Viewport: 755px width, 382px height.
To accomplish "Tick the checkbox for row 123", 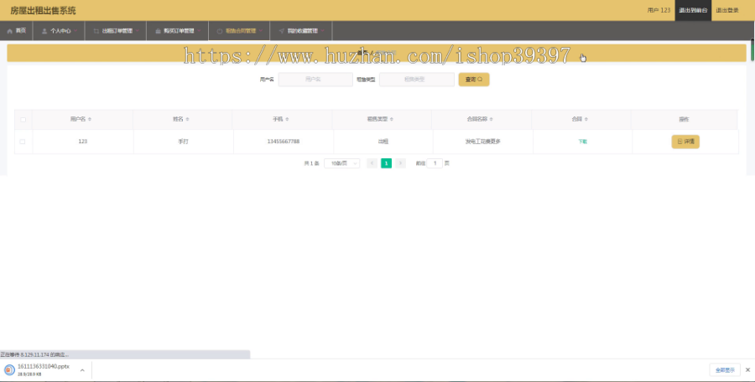I will [23, 142].
